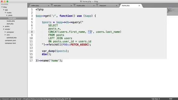Open home.php in the sidebar
Screen dimensions: 178x100
(x=12, y=18)
